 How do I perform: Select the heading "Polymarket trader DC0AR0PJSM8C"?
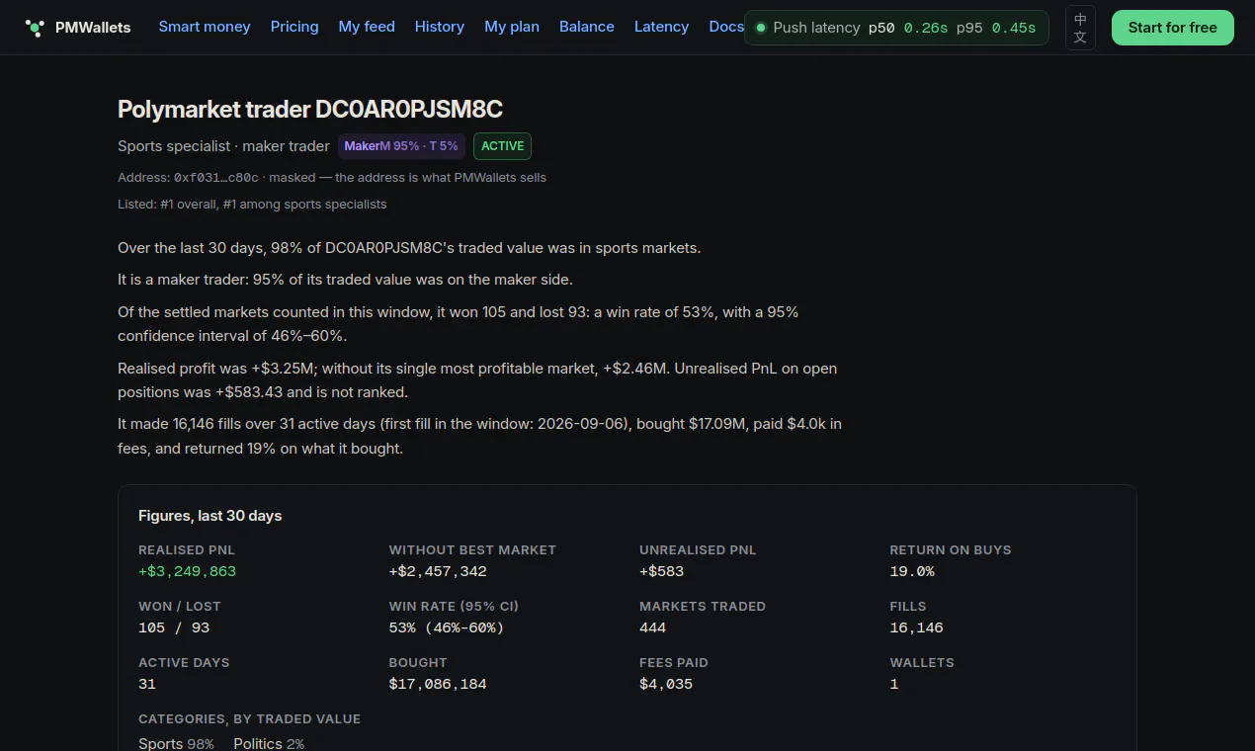[x=310, y=109]
